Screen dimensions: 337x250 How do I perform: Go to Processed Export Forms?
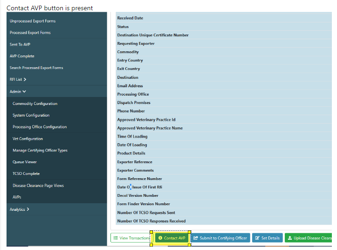(30, 33)
